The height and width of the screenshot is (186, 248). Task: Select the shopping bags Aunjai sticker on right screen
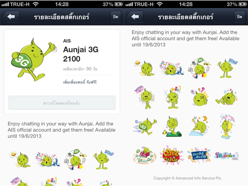(x=199, y=68)
